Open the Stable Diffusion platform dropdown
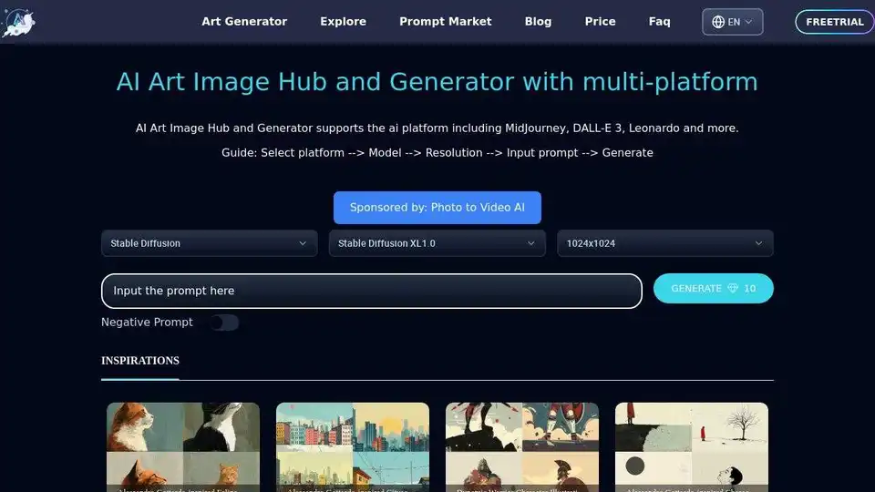Viewport: 875px width, 492px height. 210,243
